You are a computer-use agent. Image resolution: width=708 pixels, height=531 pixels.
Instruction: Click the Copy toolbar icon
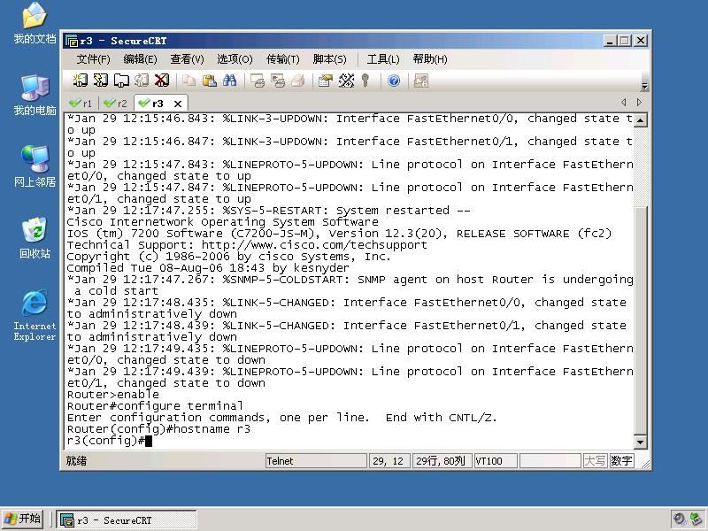pos(189,81)
